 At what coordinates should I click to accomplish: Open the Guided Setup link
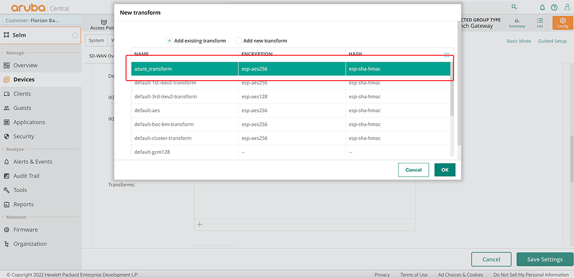click(552, 41)
